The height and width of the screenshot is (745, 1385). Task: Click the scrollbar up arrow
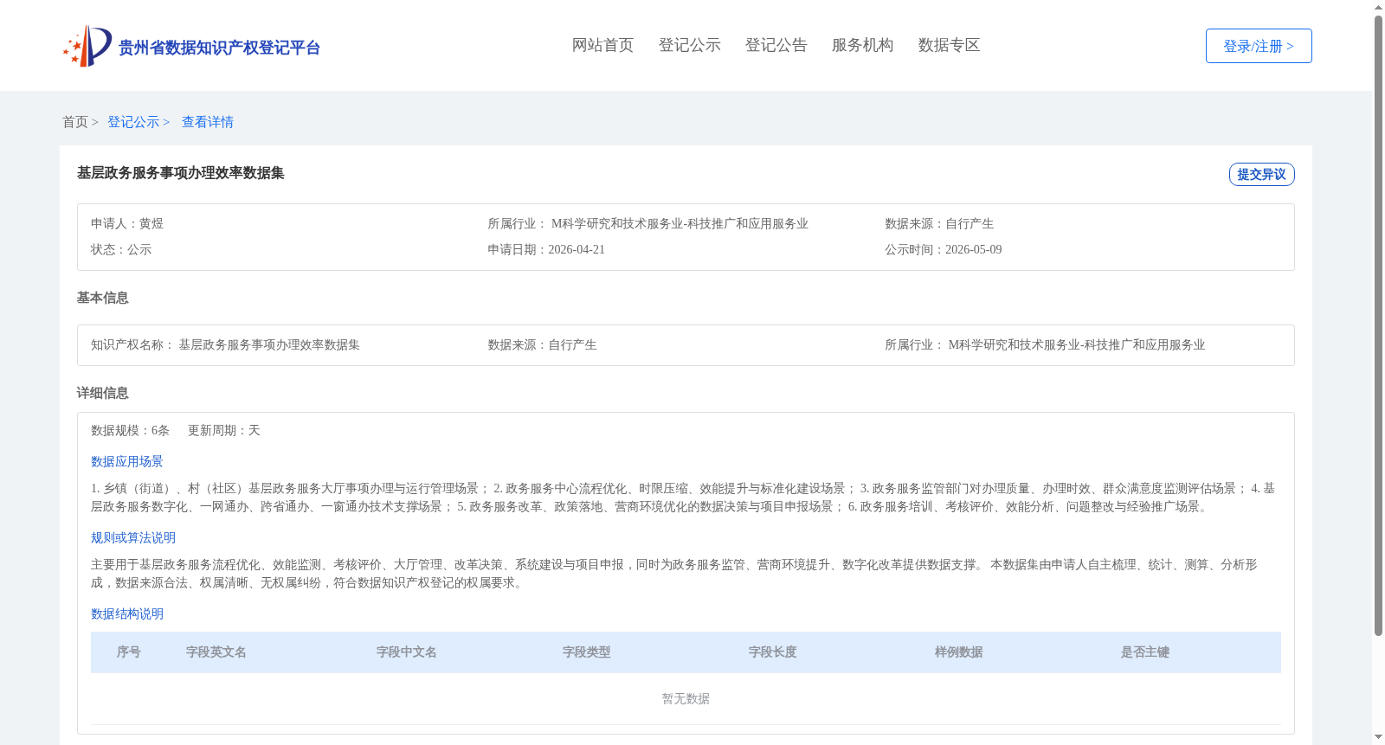click(x=1378, y=7)
